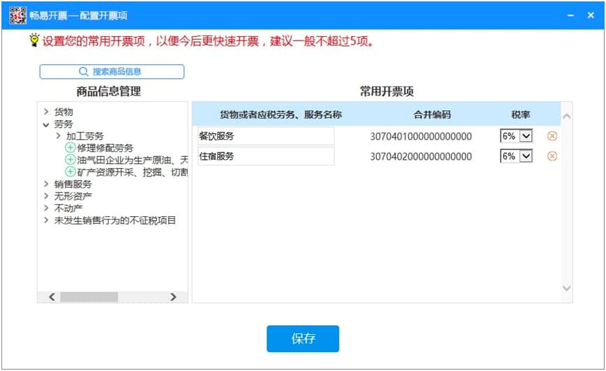Click left arrow of tree horizontal scrollbar

click(52, 296)
